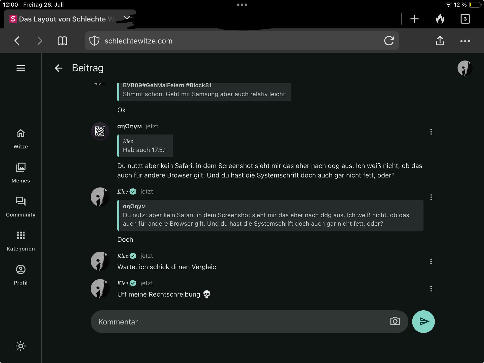The image size is (484, 363).
Task: Open options for αηΩηγм's comment
Action: (431, 132)
